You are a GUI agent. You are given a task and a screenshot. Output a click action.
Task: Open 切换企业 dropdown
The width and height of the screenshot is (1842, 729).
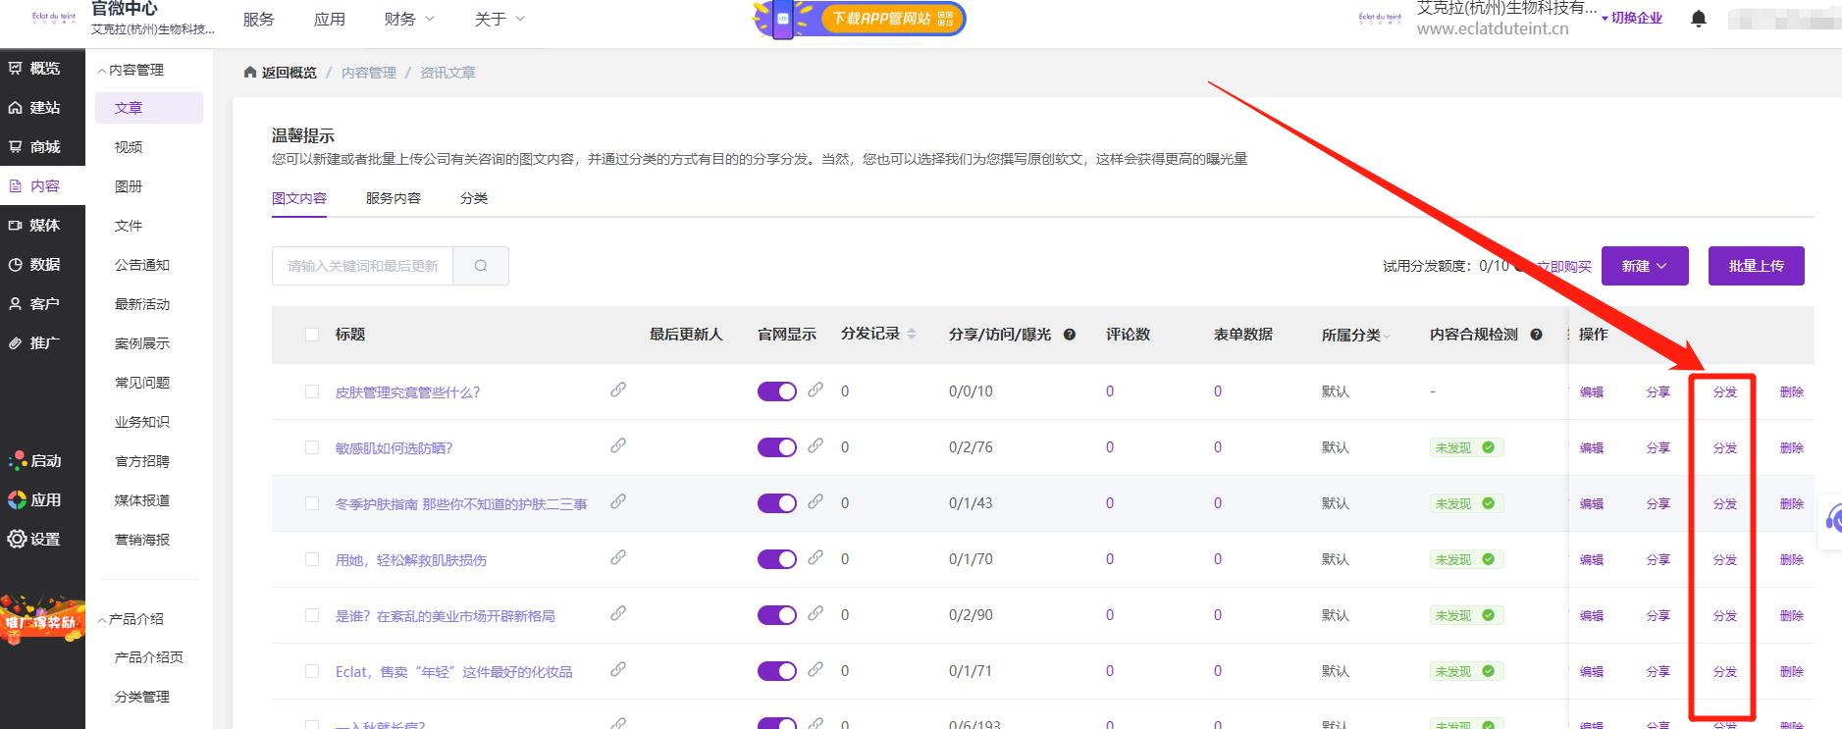click(x=1631, y=18)
